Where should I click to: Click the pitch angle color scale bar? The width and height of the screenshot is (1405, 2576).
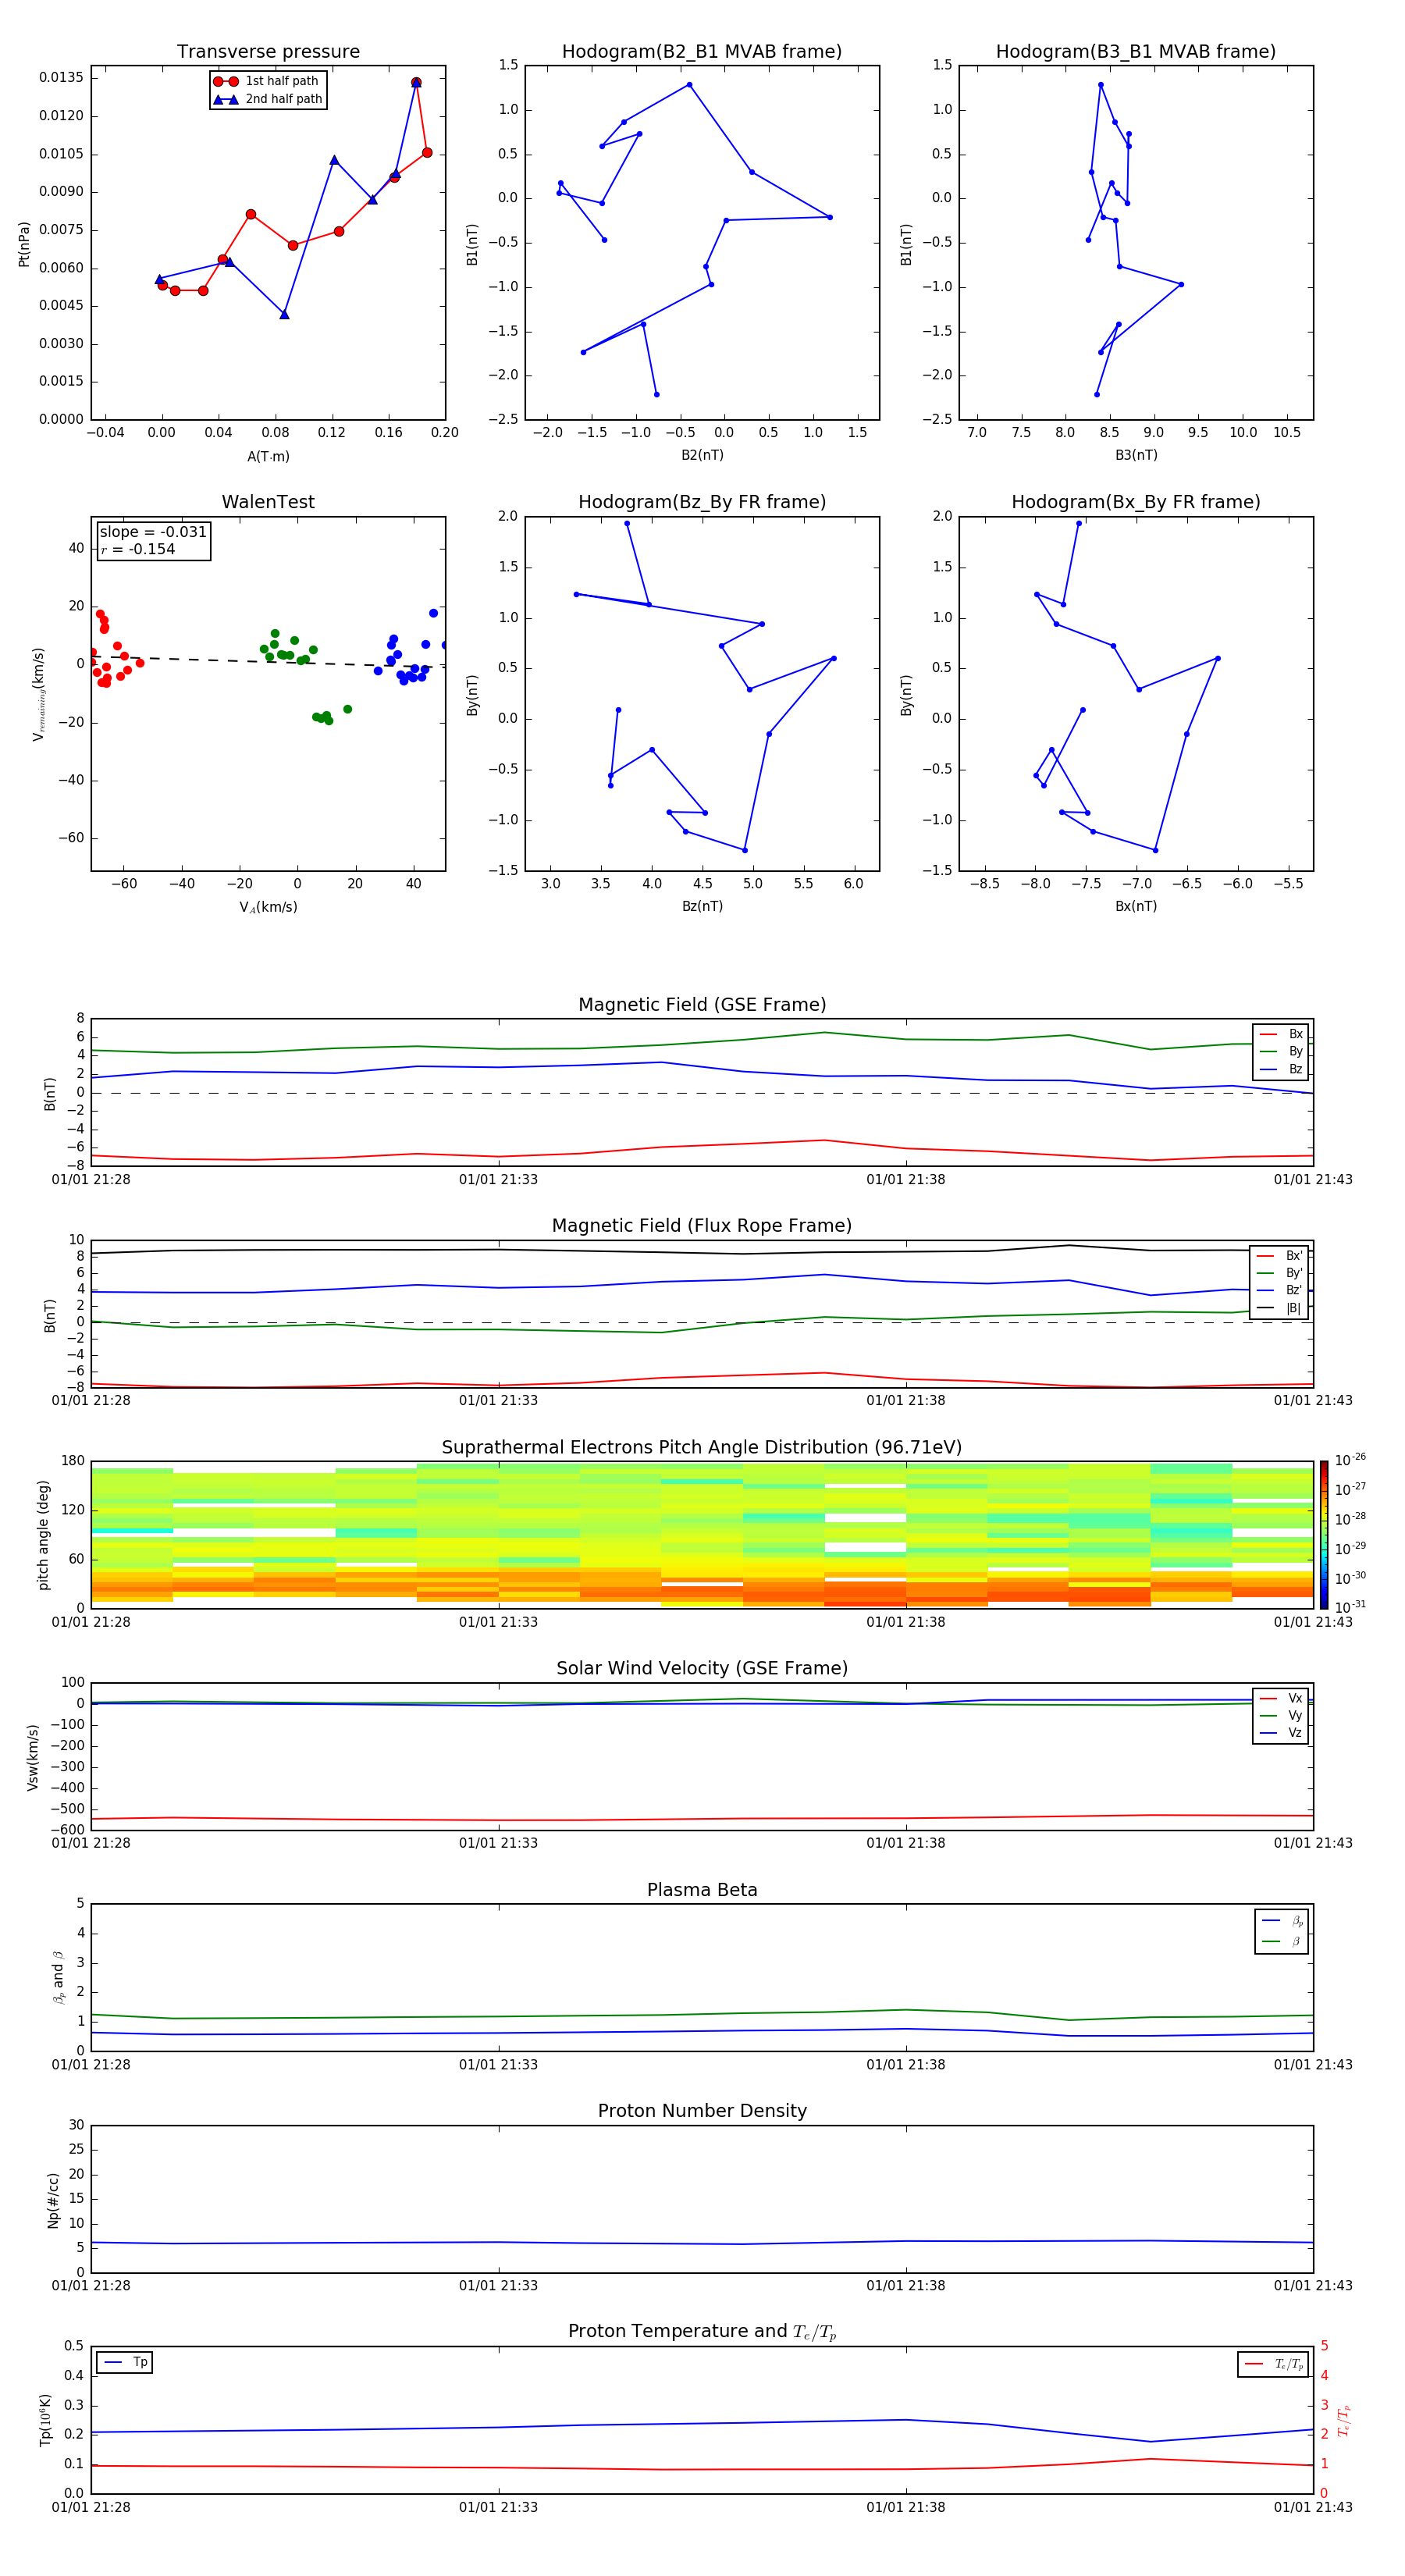coord(1324,1535)
